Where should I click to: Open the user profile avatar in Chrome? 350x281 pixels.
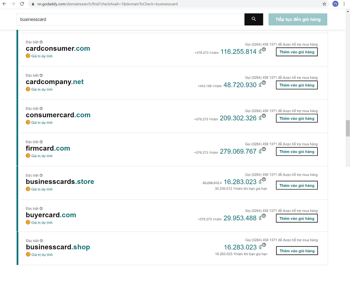click(x=335, y=4)
